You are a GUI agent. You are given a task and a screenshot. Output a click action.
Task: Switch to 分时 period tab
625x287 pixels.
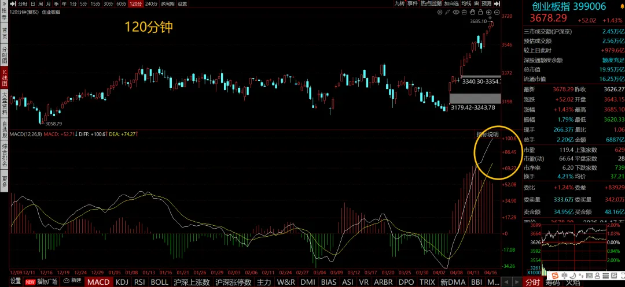[x=23, y=3]
